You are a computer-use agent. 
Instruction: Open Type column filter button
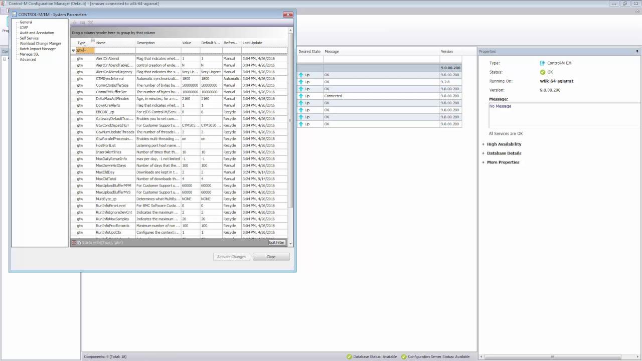tap(93, 41)
